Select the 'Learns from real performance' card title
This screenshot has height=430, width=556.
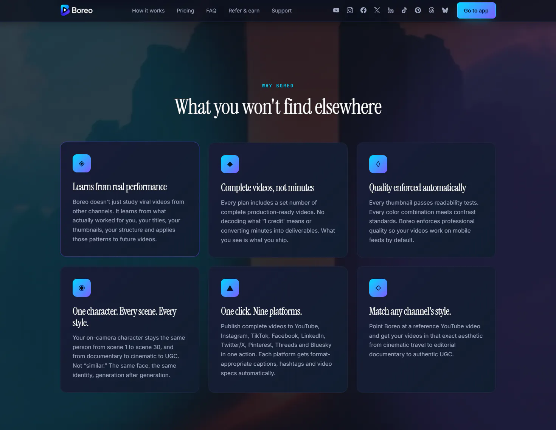point(120,187)
